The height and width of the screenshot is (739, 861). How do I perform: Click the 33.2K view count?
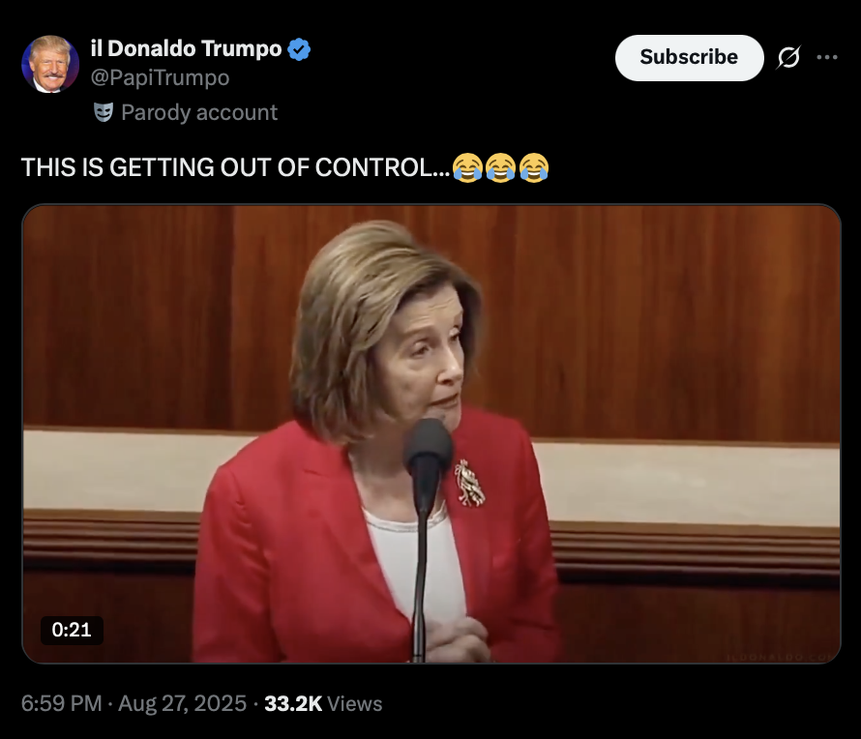293,703
